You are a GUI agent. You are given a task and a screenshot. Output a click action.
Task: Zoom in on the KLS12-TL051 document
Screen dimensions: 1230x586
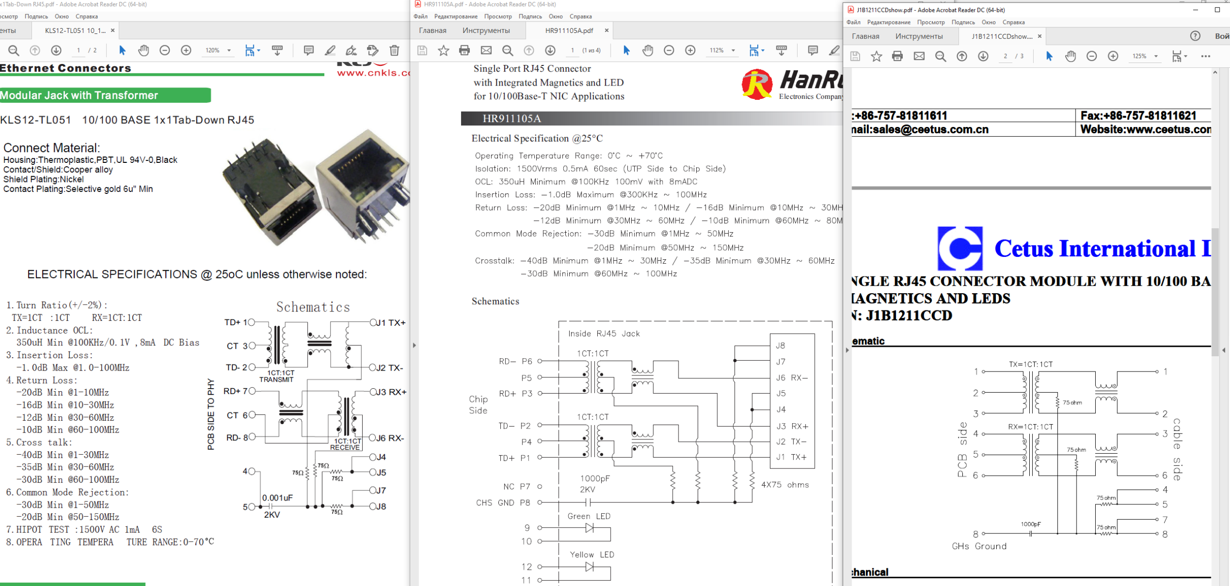click(x=186, y=50)
